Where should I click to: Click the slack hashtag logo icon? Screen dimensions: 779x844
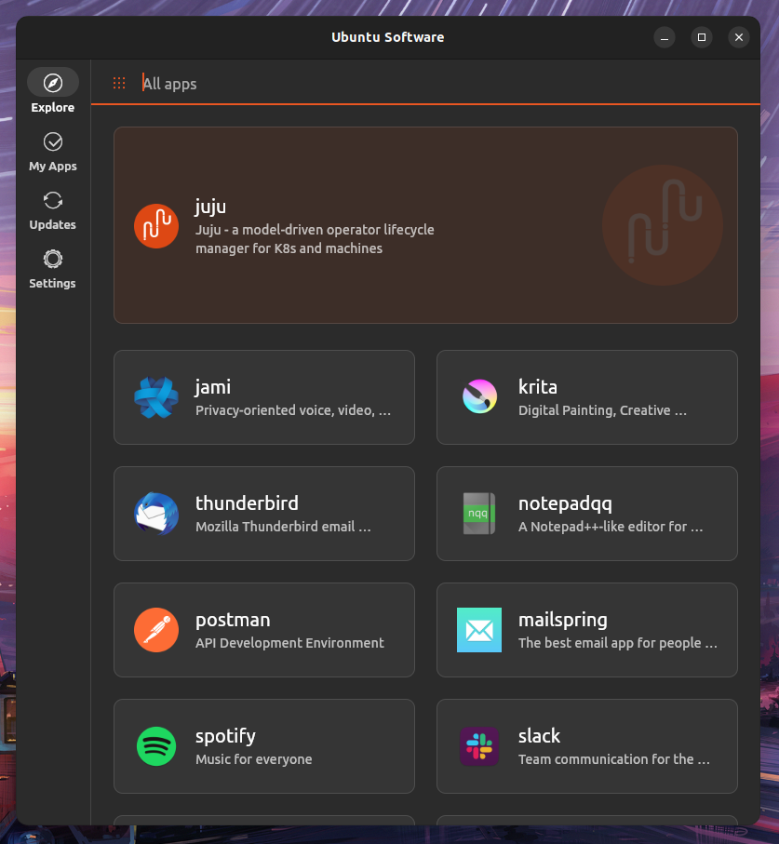[x=479, y=746]
